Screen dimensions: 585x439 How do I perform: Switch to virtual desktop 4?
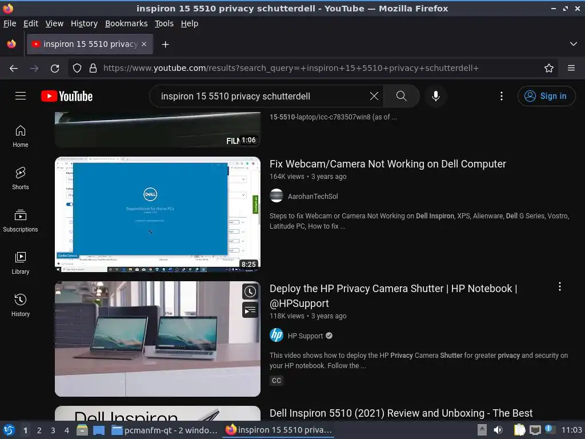coord(67,430)
